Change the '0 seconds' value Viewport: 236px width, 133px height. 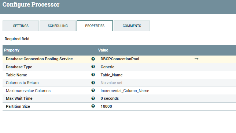point(144,99)
